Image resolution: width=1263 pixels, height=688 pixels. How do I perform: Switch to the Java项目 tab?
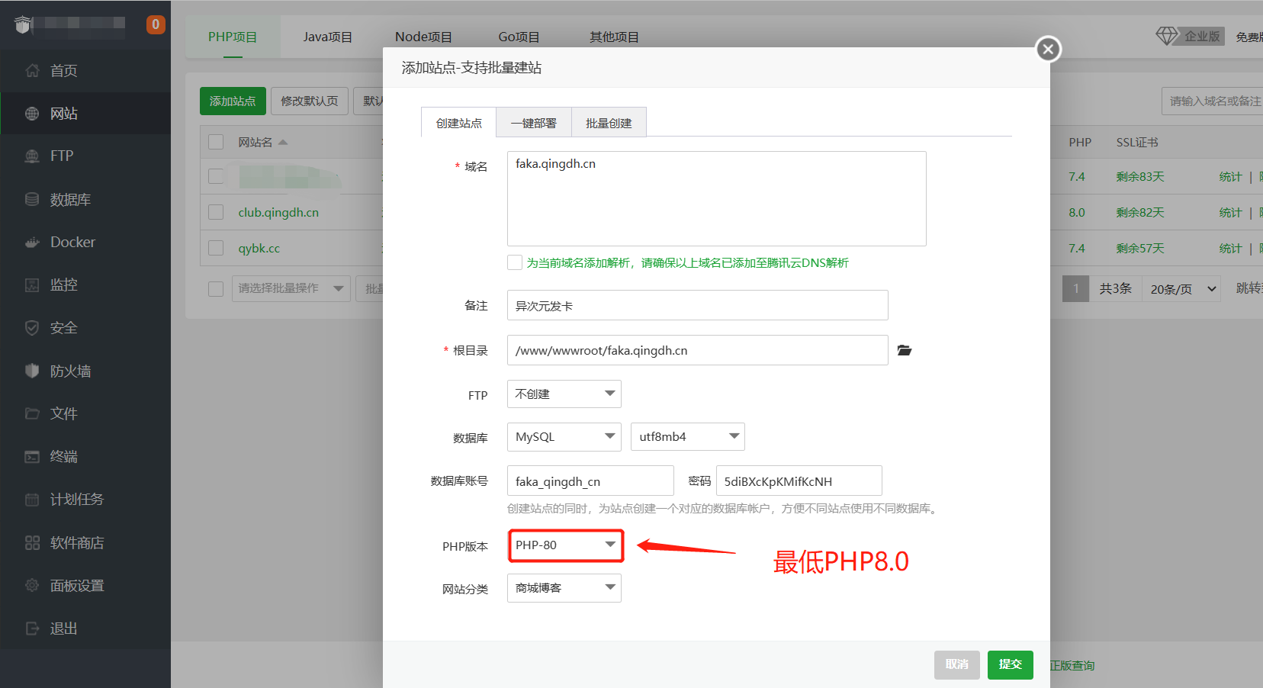pos(328,36)
